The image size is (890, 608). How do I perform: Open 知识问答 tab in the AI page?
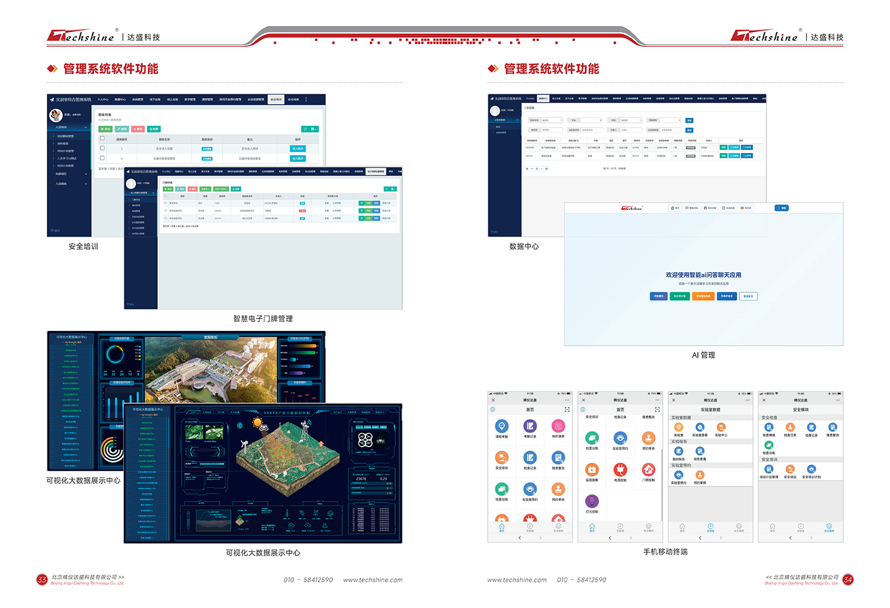click(x=710, y=208)
